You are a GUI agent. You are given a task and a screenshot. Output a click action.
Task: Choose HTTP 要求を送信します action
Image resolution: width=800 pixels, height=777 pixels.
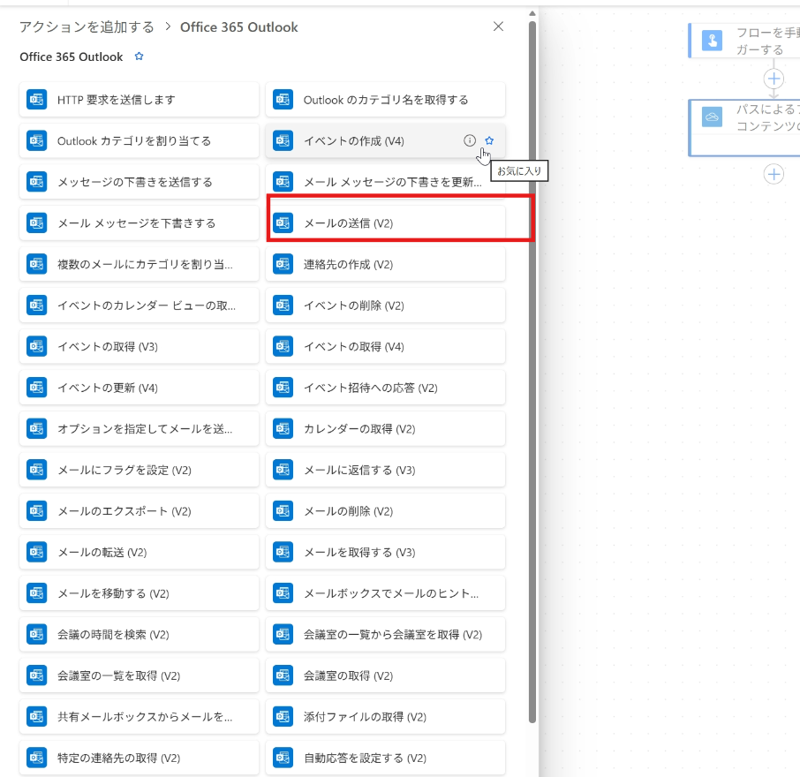139,100
